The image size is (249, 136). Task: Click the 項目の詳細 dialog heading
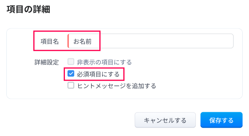coord(28,9)
